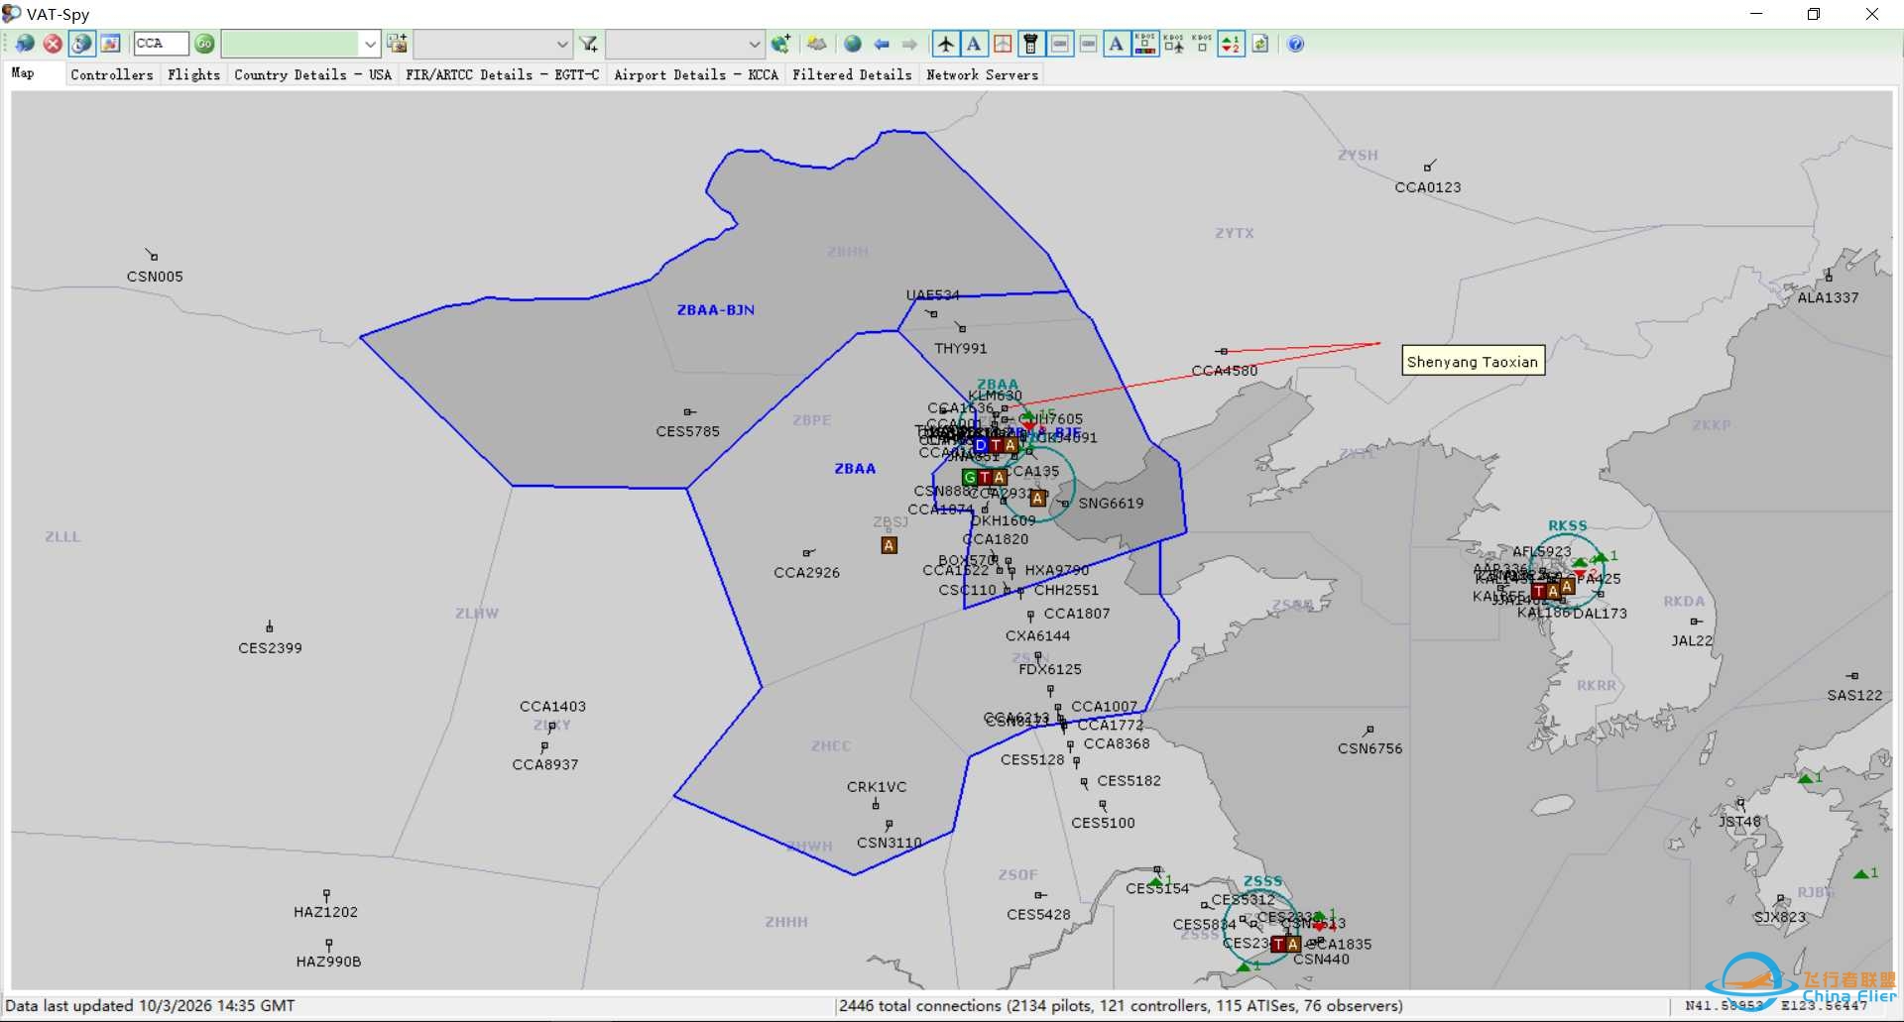Open the Country Details - USA tab
Viewport: 1904px width, 1022px height.
312,74
